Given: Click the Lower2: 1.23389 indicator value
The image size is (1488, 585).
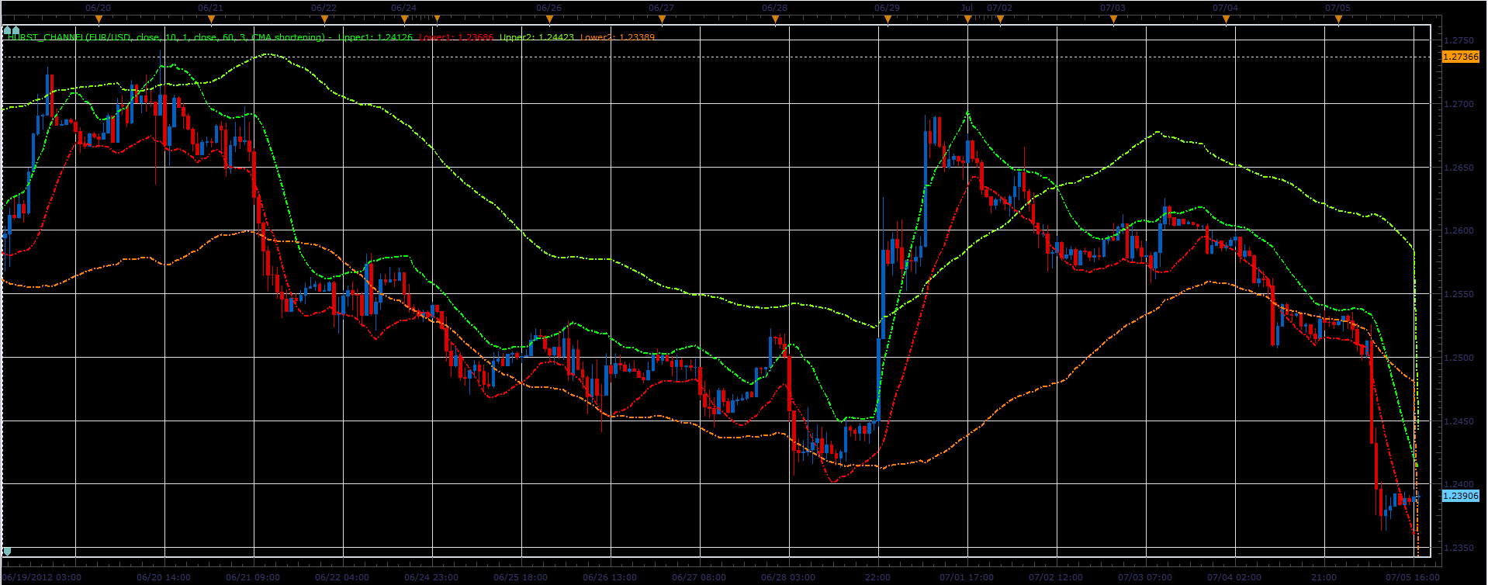Looking at the screenshot, I should point(618,37).
